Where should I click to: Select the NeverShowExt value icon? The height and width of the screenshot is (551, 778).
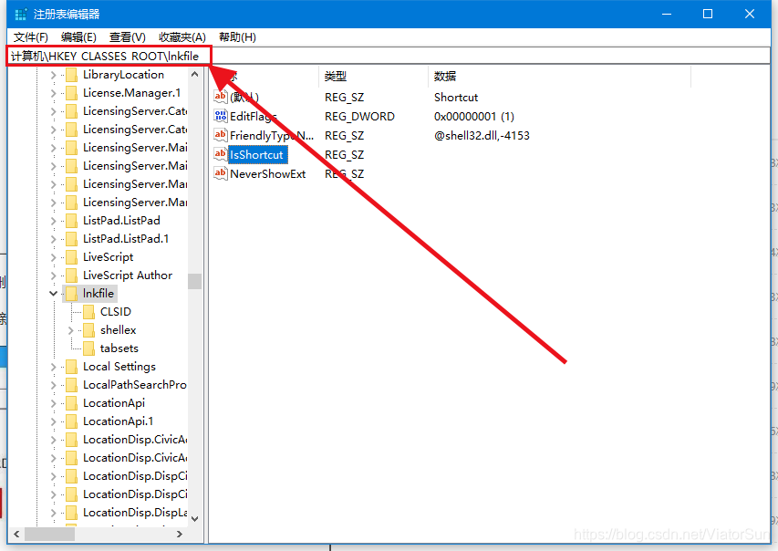coord(221,173)
